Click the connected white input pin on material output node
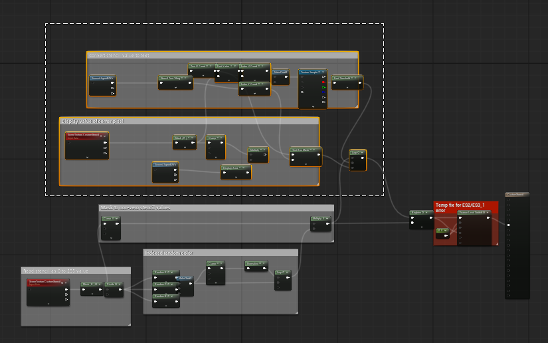 tap(509, 225)
